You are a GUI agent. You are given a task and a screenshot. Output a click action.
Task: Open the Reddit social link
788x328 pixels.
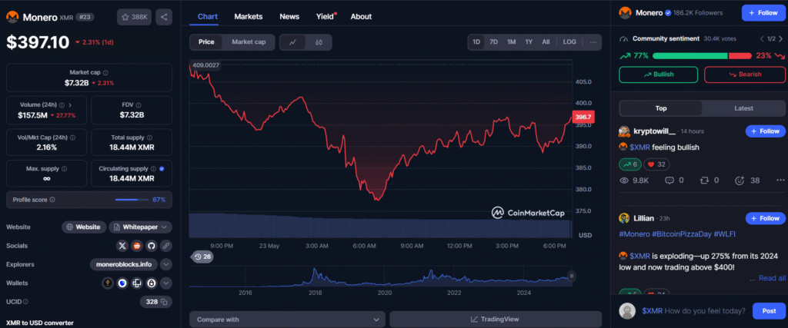(137, 246)
